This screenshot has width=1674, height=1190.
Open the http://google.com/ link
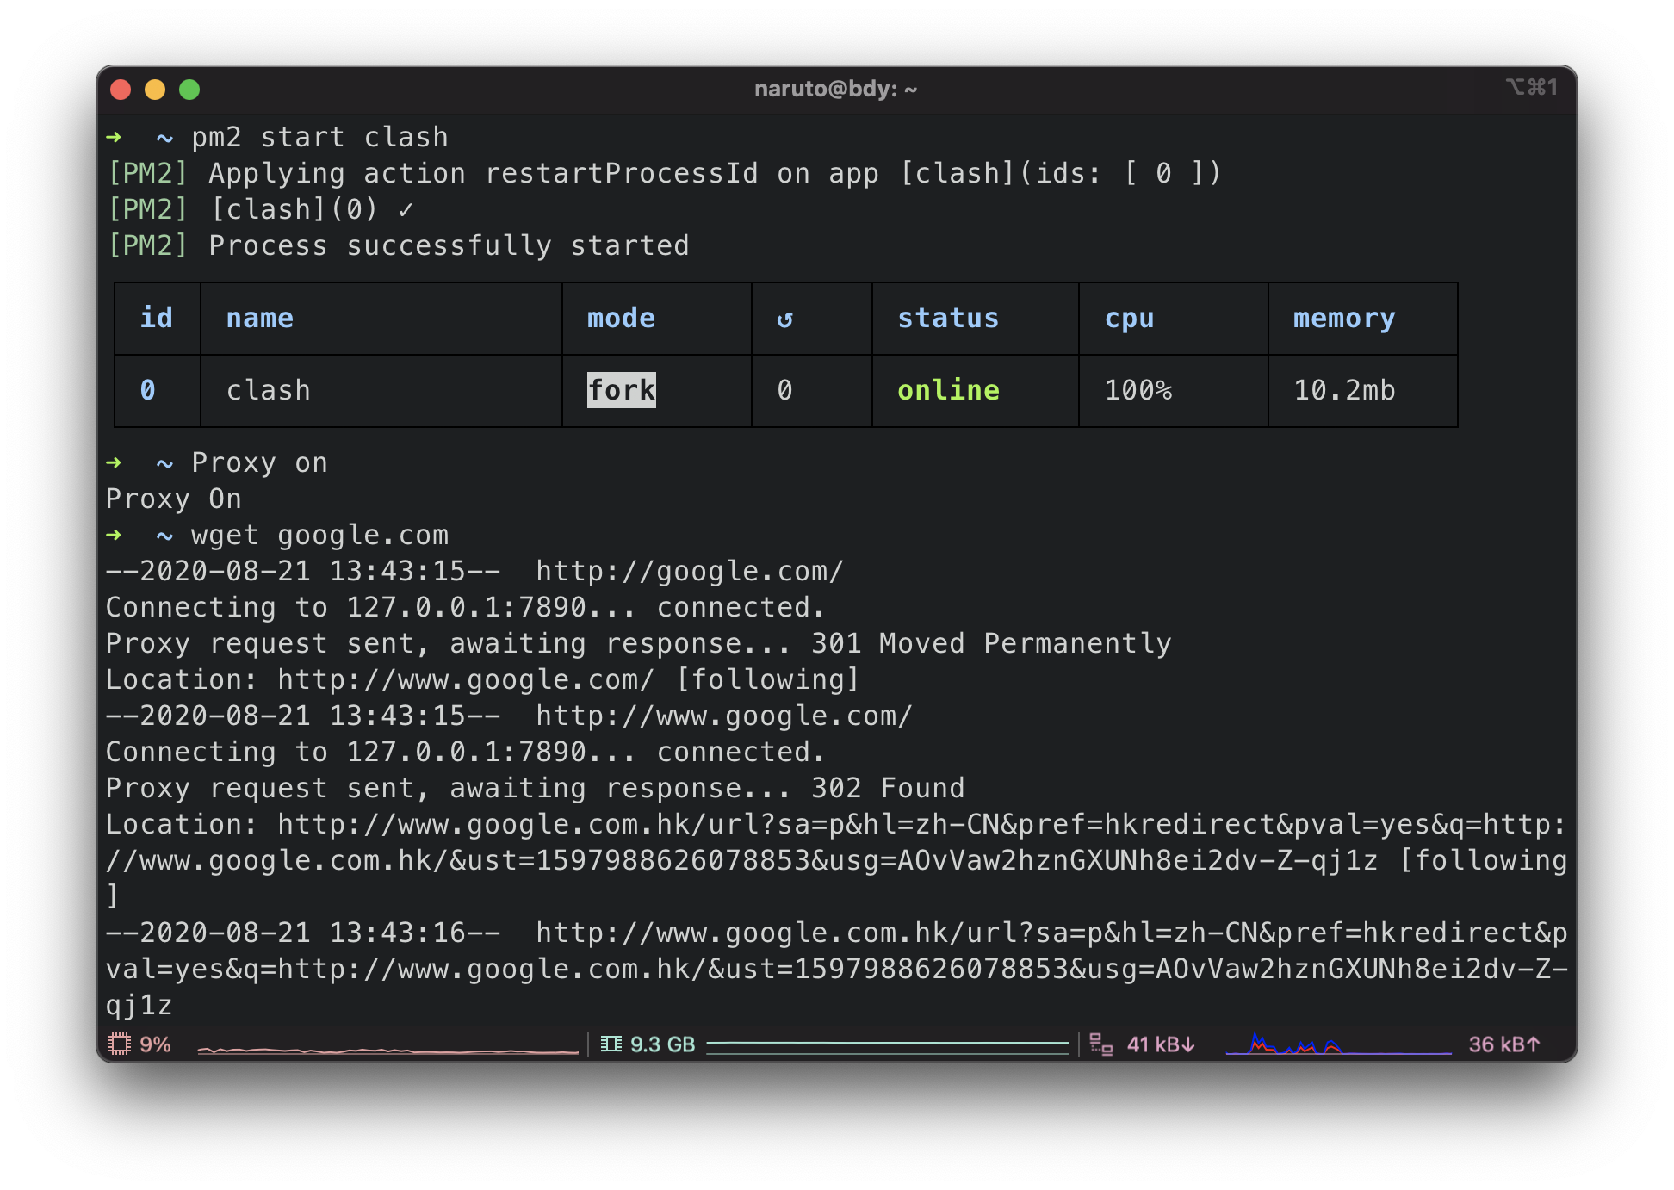[687, 571]
